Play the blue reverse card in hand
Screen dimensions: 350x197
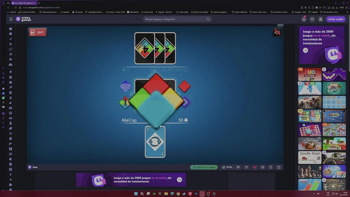pos(155,142)
